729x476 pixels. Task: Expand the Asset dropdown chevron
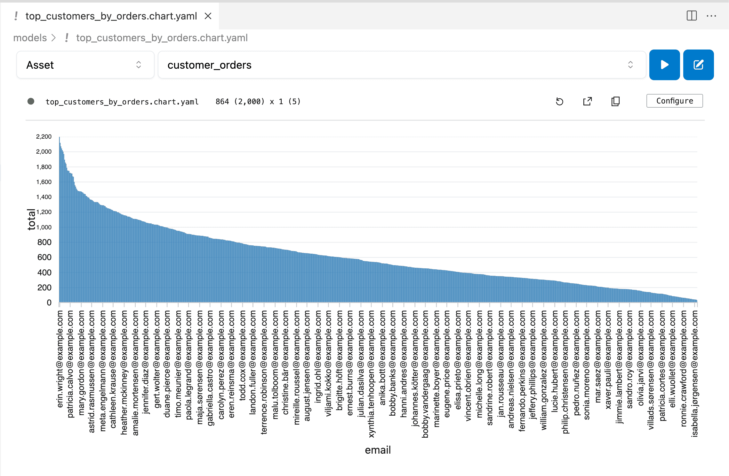(x=138, y=65)
